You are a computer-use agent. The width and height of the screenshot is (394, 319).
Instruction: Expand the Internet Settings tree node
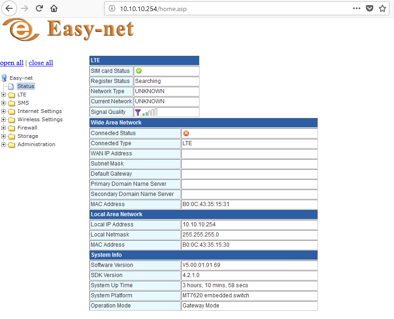[3, 112]
